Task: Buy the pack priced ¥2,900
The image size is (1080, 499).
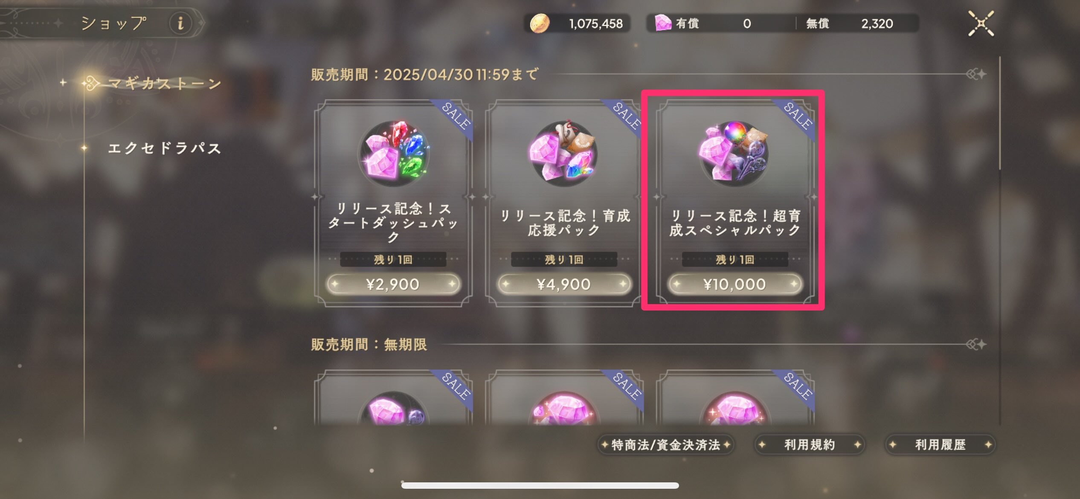Action: [x=393, y=284]
